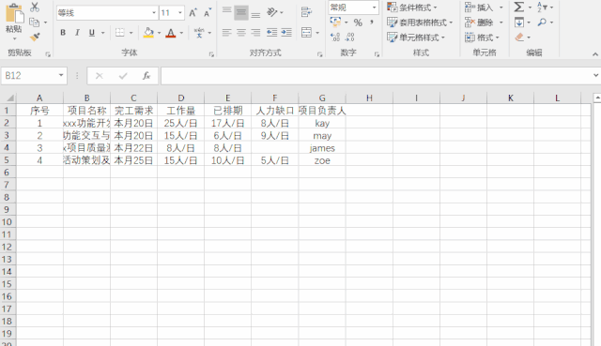The width and height of the screenshot is (601, 346).
Task: Click the Wrap Text icon
Action: (x=306, y=12)
